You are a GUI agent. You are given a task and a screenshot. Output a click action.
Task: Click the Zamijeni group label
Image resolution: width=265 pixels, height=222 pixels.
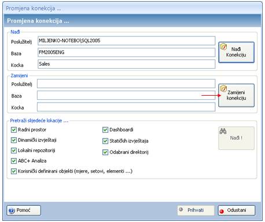pyautogui.click(x=19, y=76)
